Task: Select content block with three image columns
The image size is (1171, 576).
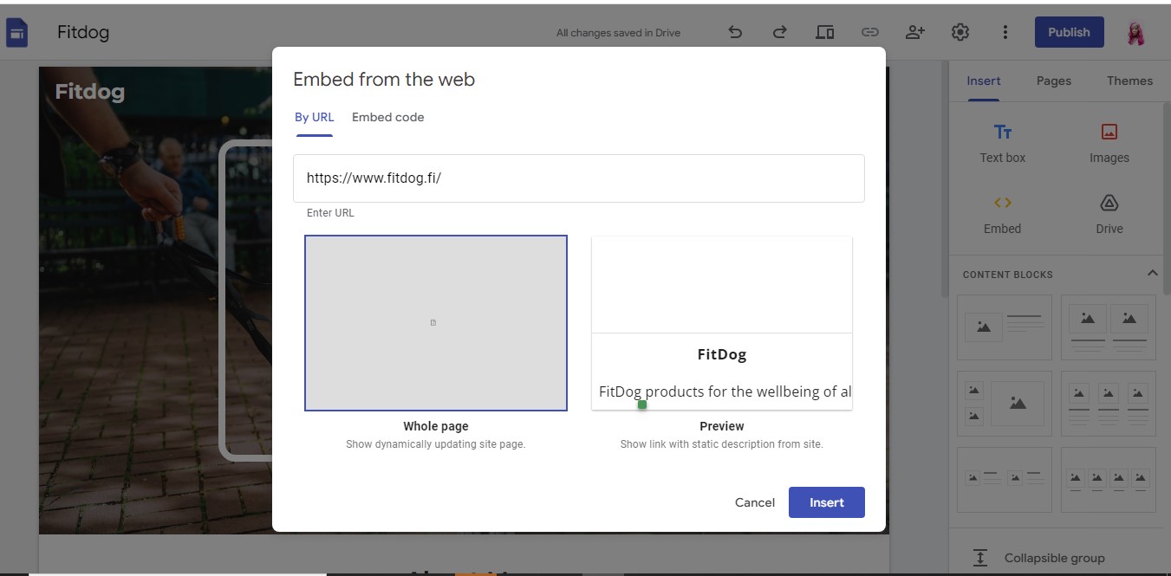Action: tap(1109, 404)
